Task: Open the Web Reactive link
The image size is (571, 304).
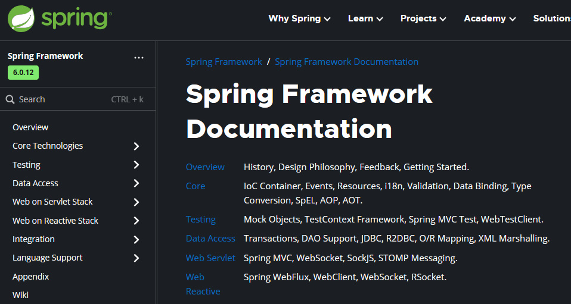Action: (x=203, y=284)
